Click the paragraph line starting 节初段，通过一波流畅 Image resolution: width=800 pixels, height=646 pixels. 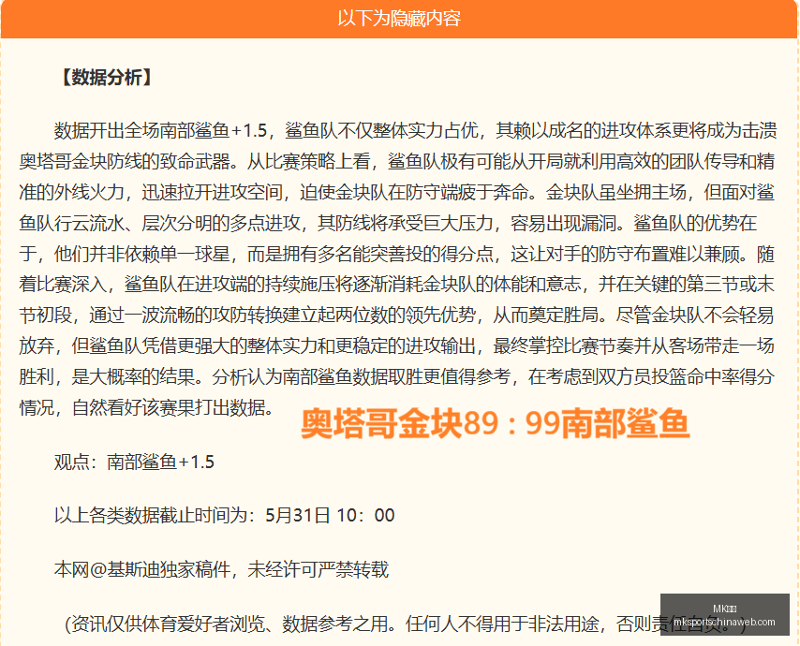tap(397, 316)
